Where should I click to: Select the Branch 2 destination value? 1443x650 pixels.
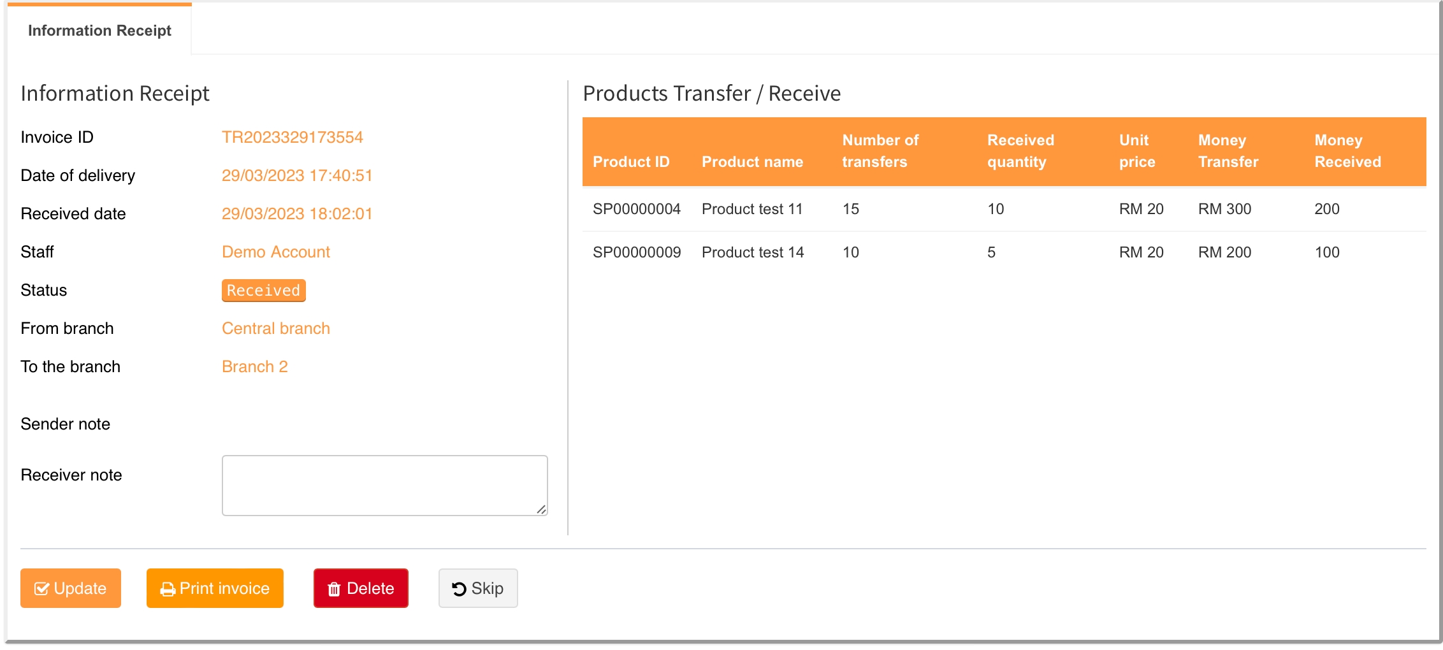click(x=254, y=366)
